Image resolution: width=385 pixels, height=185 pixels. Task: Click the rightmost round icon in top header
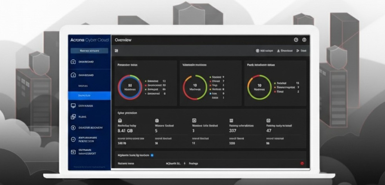(x=304, y=40)
